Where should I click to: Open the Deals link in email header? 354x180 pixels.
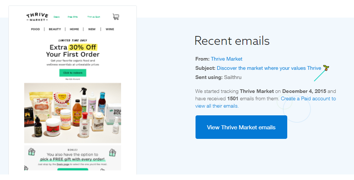tap(56, 17)
